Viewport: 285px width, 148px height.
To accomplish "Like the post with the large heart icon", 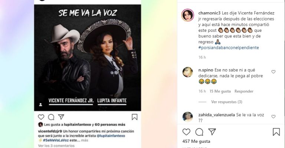I will tap(186, 132).
